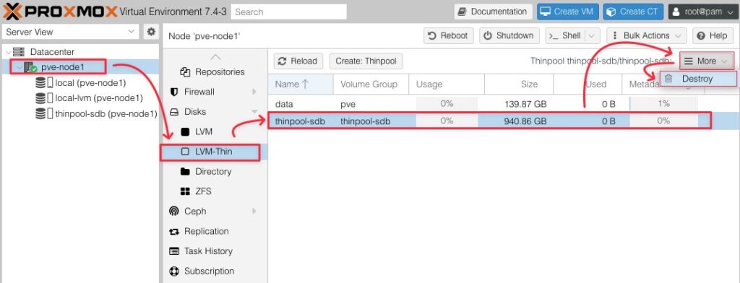
Task: Open the Subscription section
Action: pyautogui.click(x=215, y=271)
